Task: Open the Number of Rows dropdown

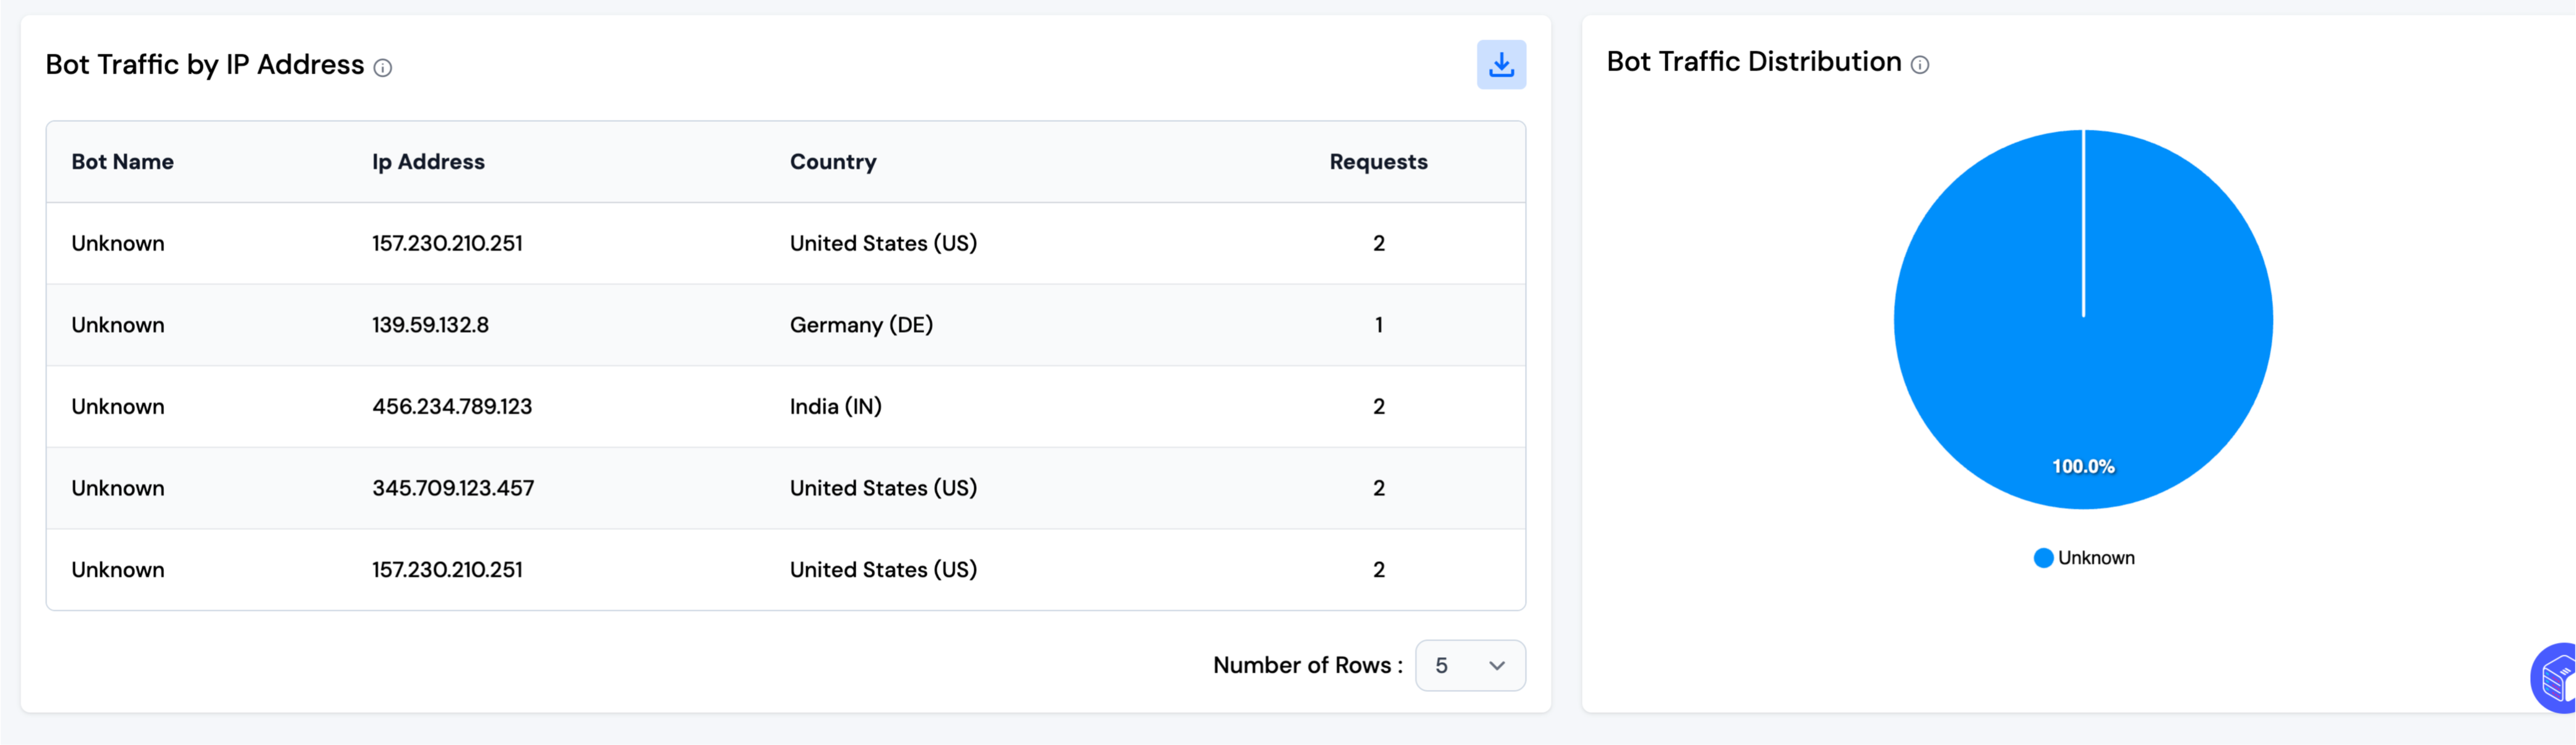Action: [1469, 666]
